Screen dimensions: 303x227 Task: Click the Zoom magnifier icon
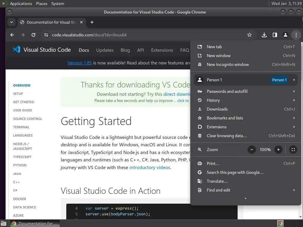tap(200, 150)
